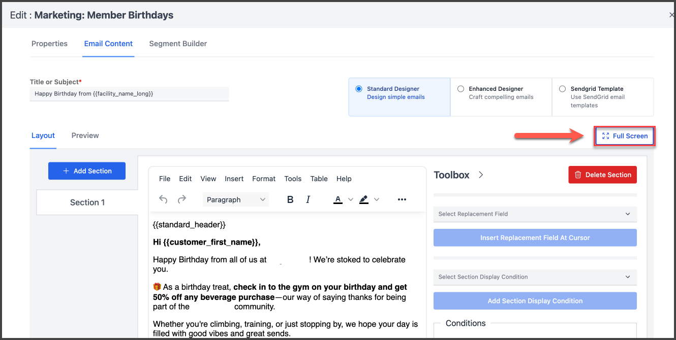Select the Standard Designer radio option
This screenshot has height=340, width=676.
pos(359,89)
